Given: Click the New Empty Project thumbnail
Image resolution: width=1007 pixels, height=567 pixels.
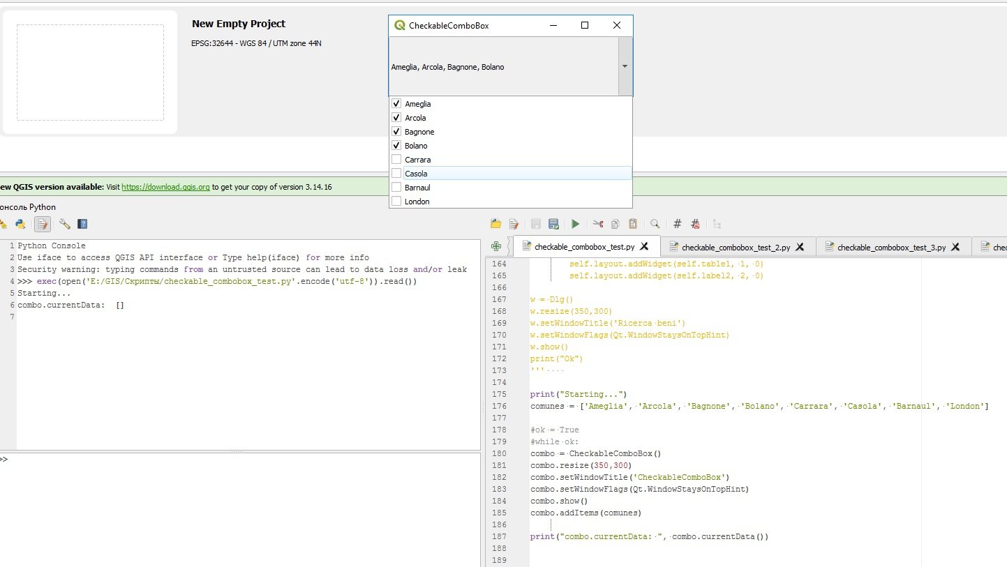Looking at the screenshot, I should tap(90, 73).
